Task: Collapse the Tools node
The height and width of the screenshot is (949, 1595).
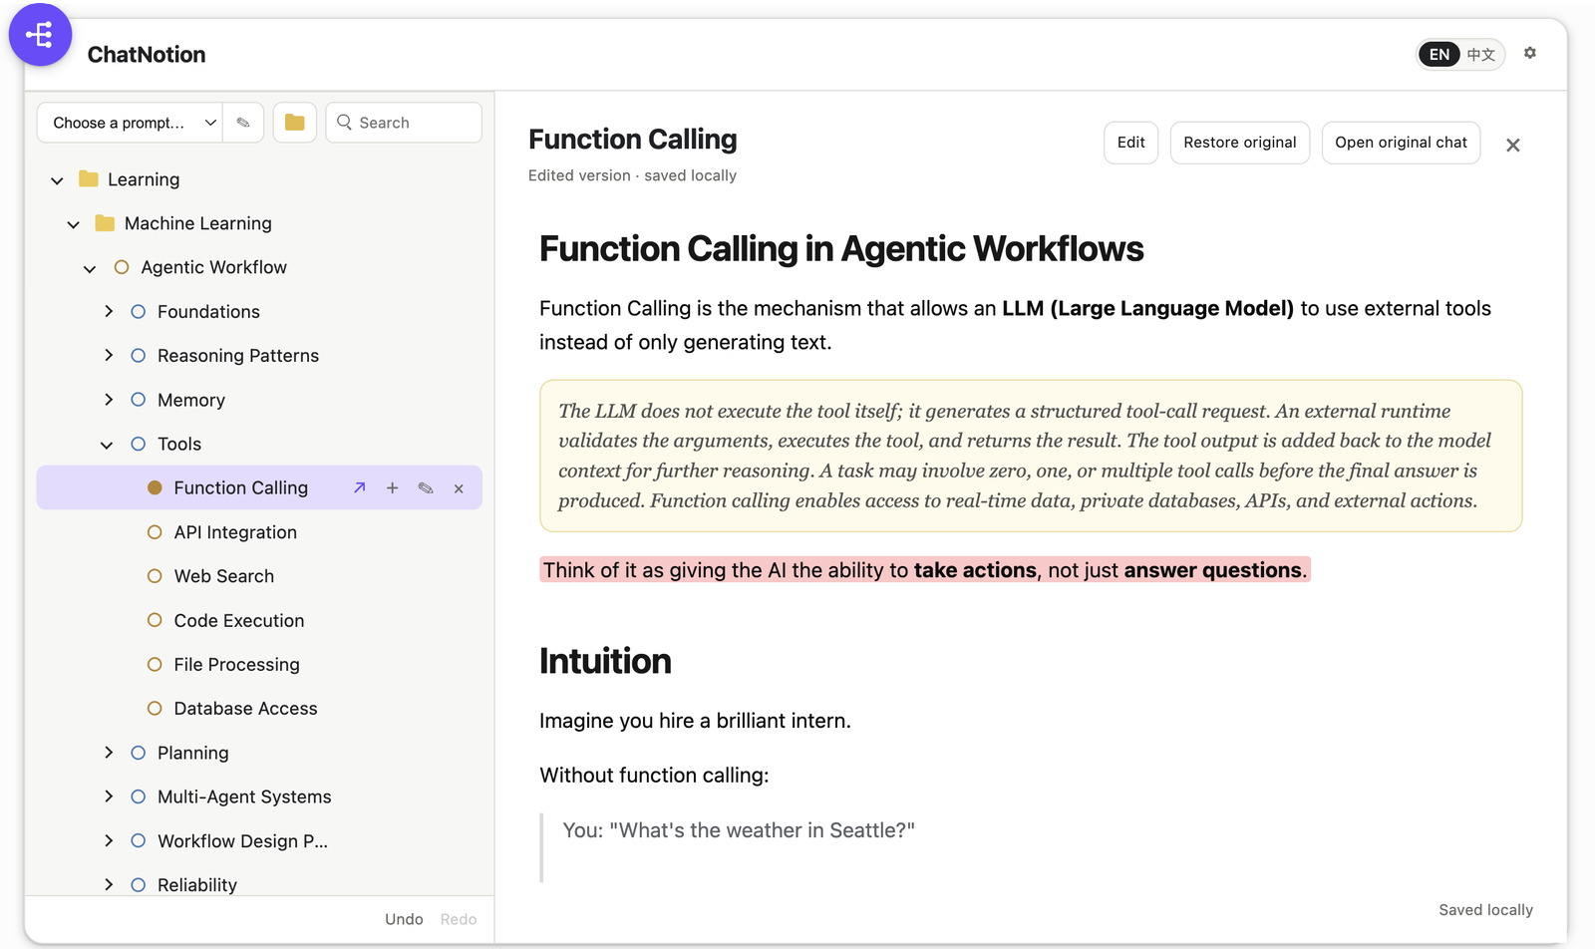Action: click(x=107, y=445)
